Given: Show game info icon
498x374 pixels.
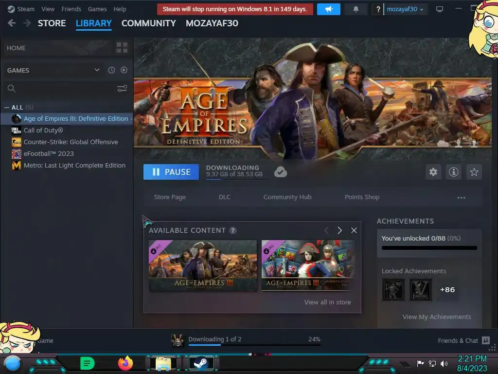Looking at the screenshot, I should pyautogui.click(x=454, y=172).
